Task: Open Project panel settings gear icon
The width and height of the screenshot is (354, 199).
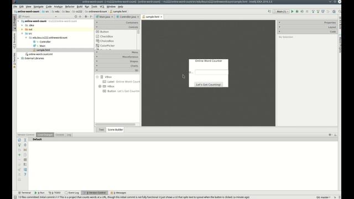Action: (x=86, y=17)
